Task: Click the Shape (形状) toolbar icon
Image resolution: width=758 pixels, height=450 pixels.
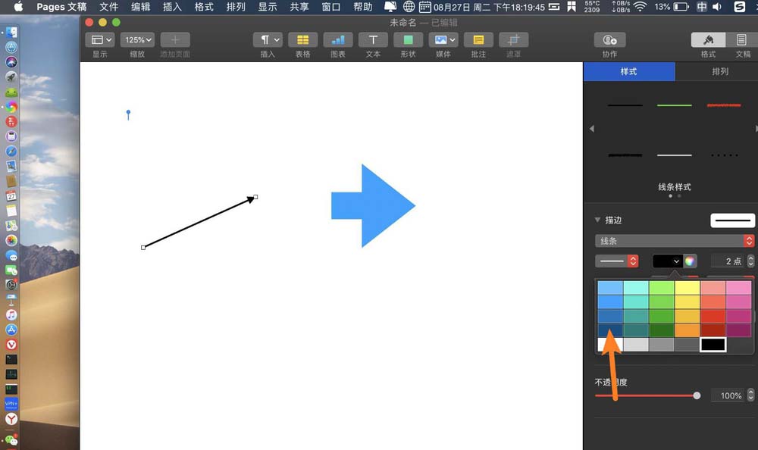Action: (408, 39)
